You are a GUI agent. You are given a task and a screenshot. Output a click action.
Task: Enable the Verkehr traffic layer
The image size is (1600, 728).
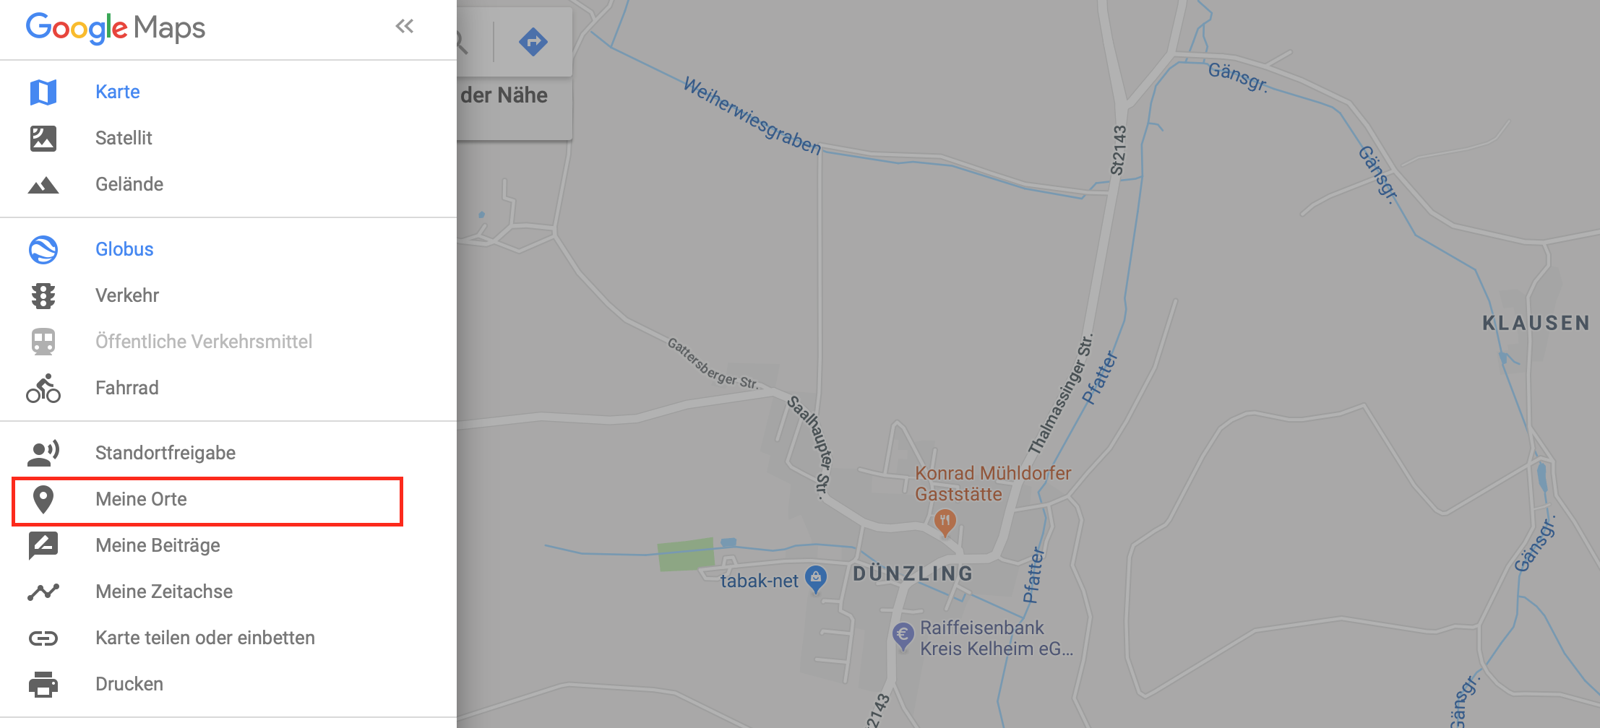[x=43, y=295]
